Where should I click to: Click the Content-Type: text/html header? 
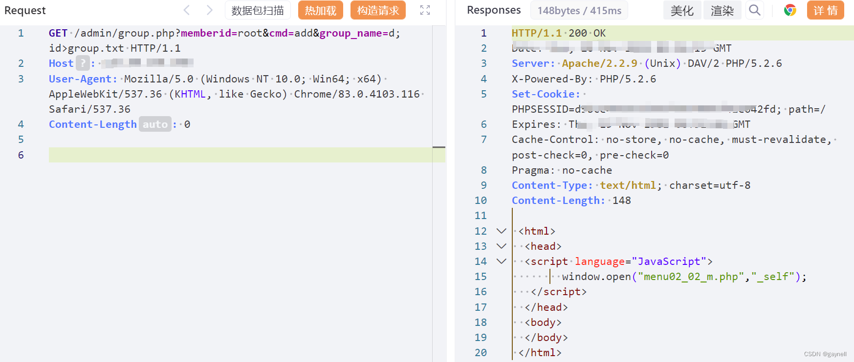(631, 185)
